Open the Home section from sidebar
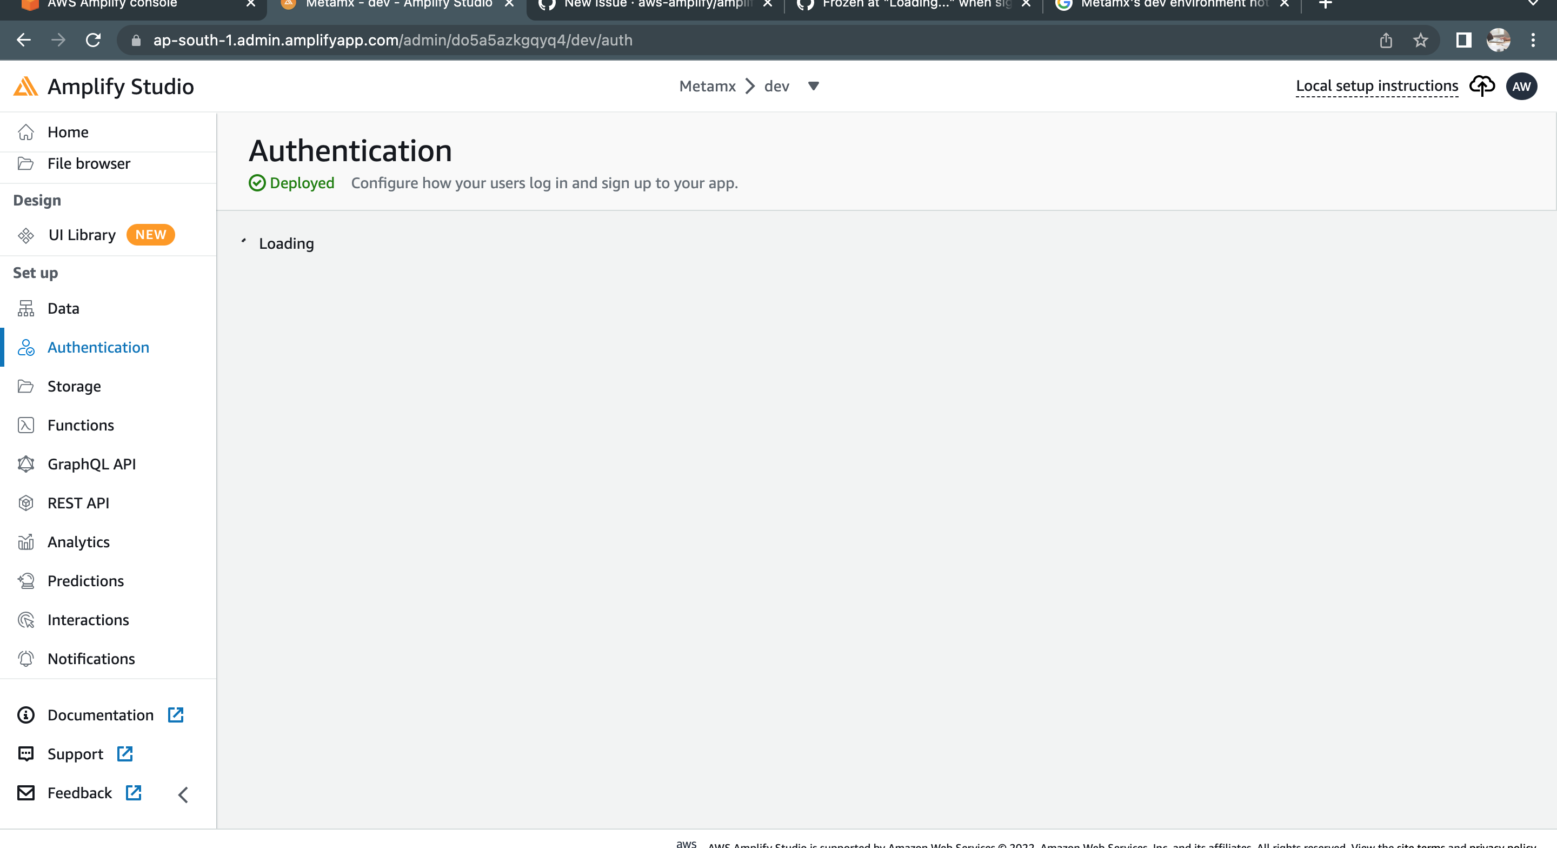The image size is (1557, 848). (x=68, y=132)
